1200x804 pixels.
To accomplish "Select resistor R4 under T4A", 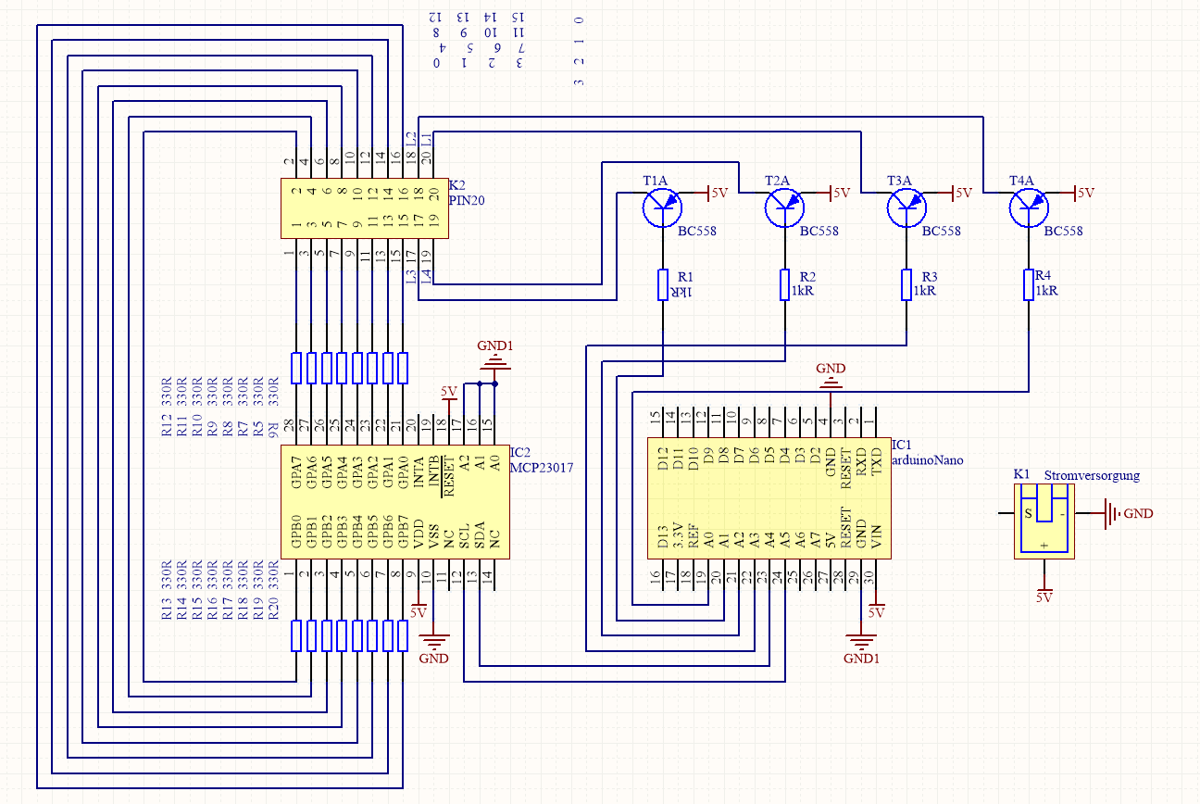I will point(1029,285).
